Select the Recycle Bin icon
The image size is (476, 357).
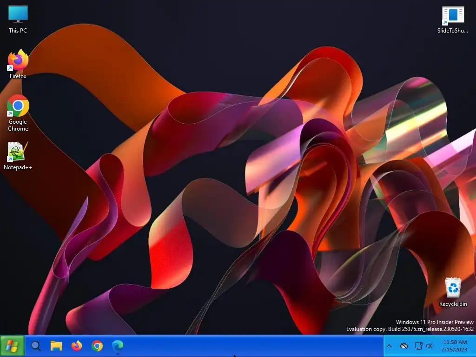pos(453,292)
